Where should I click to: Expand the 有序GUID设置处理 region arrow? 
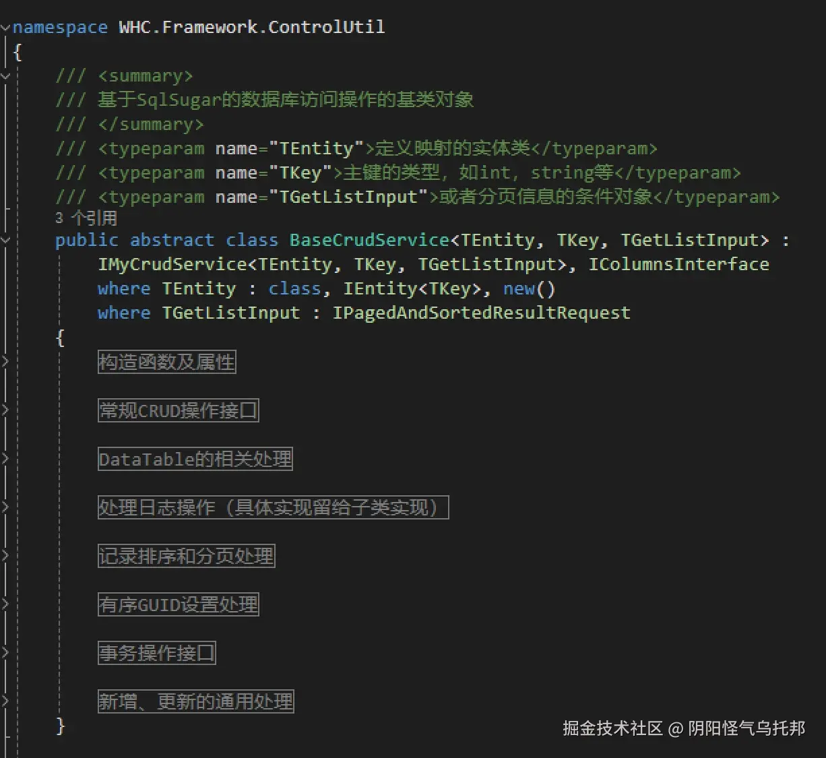(5, 604)
